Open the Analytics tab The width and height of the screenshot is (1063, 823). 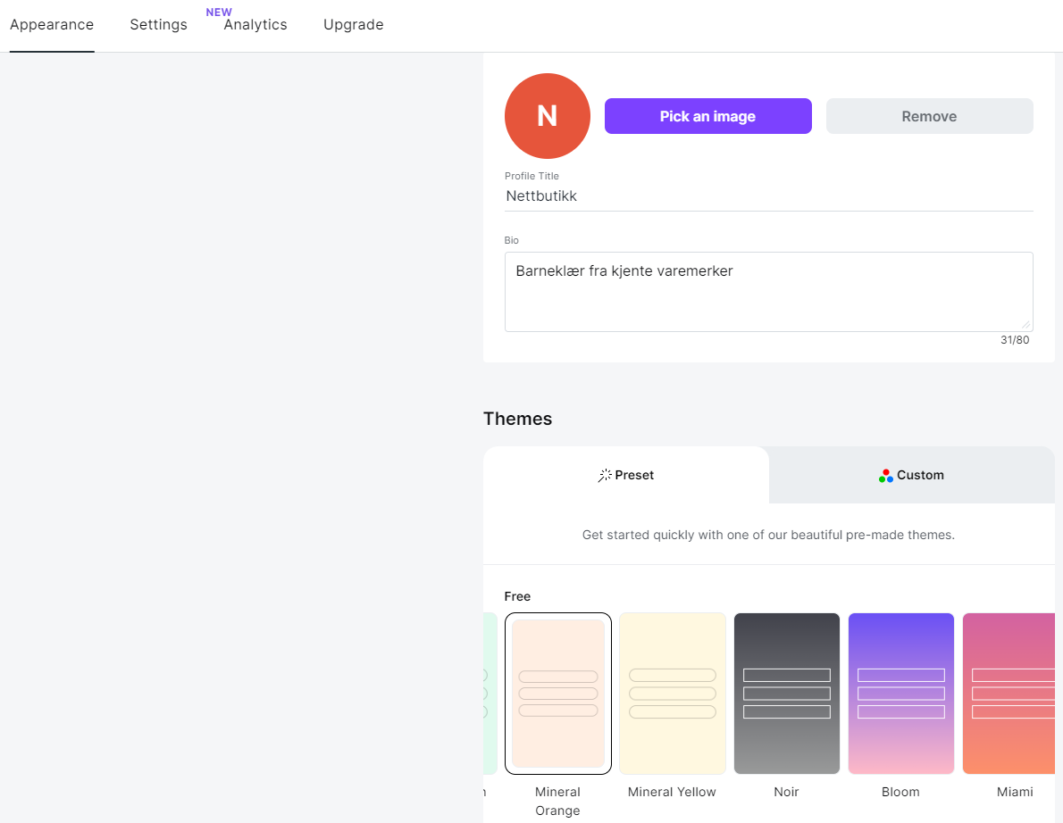coord(255,25)
